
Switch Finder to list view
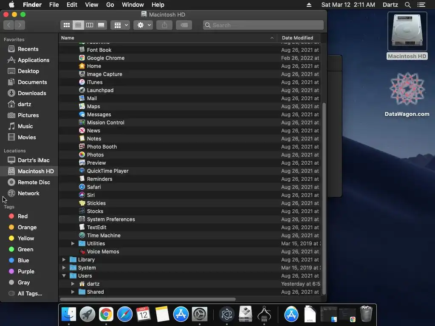(78, 25)
